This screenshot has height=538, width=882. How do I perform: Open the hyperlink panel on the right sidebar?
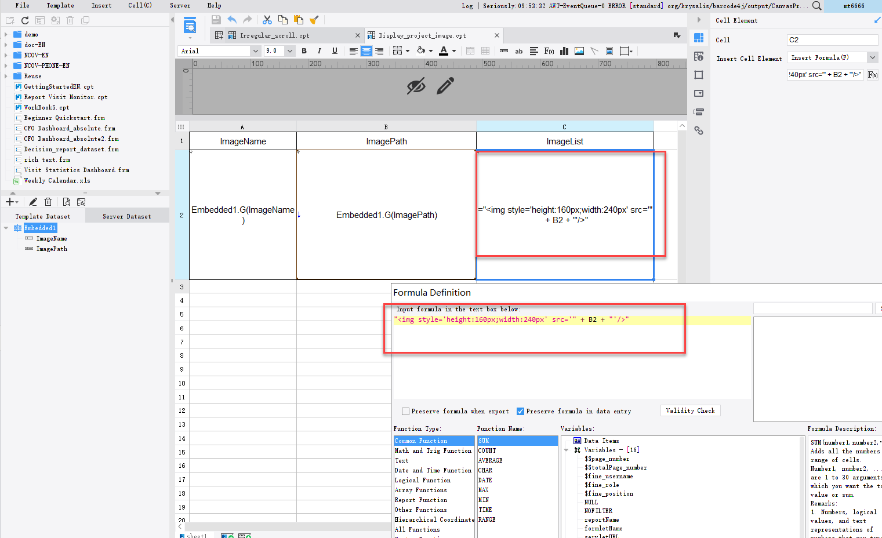point(699,130)
